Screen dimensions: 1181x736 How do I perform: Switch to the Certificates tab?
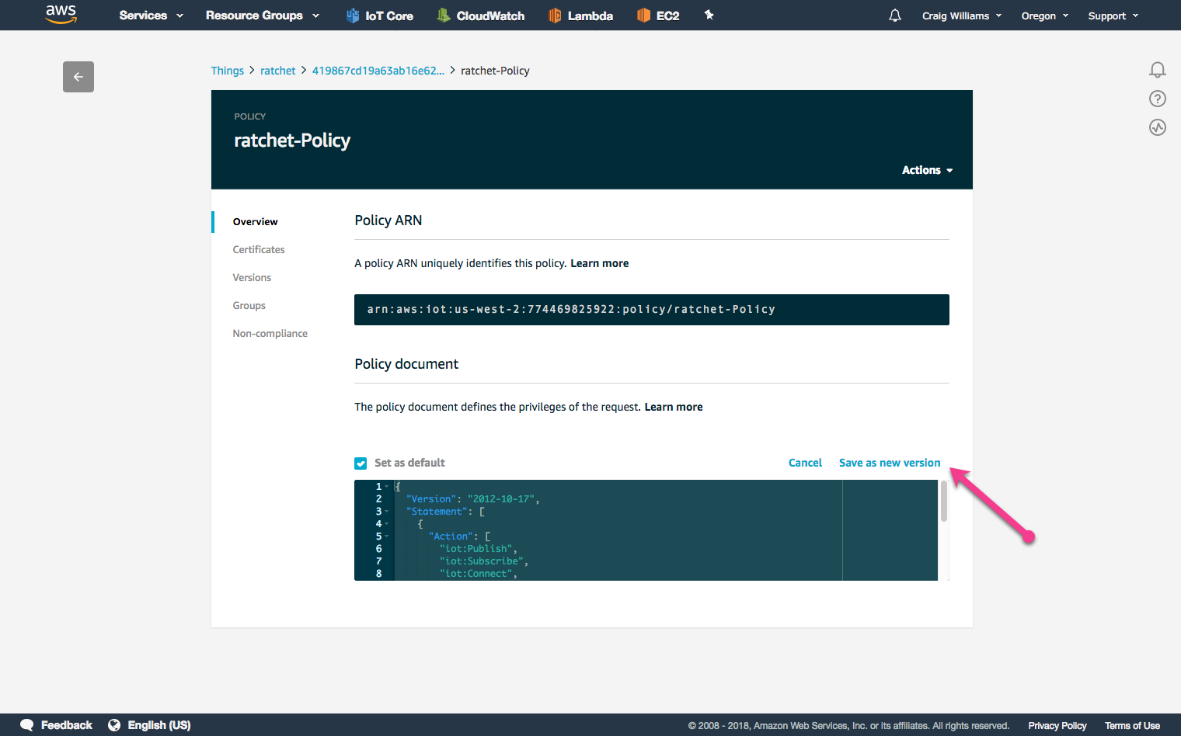259,249
